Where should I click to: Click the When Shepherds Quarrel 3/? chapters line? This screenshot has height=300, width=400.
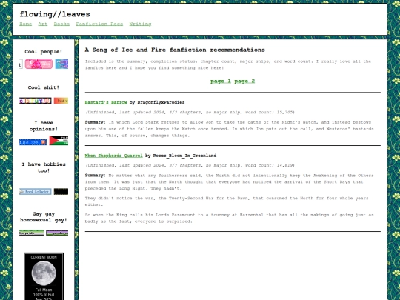point(190,165)
